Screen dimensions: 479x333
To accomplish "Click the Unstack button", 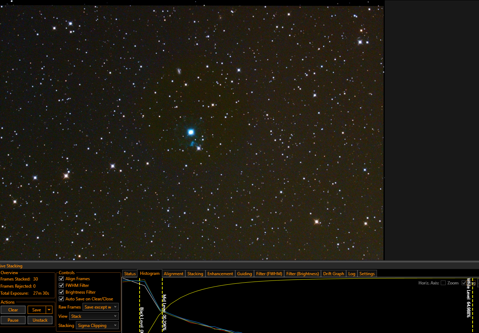I will pyautogui.click(x=40, y=320).
